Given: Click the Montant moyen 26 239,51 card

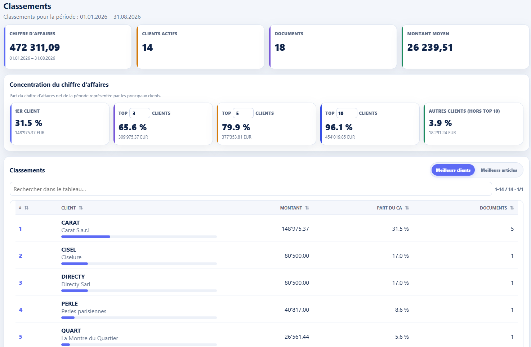Looking at the screenshot, I should click(465, 47).
